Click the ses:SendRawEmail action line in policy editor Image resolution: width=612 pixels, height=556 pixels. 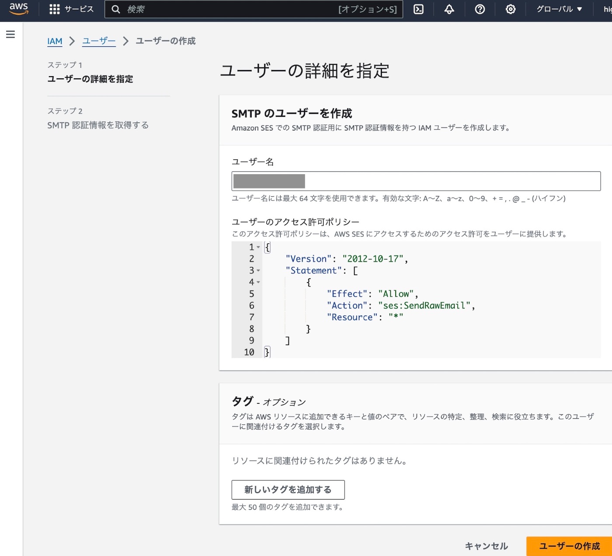tap(400, 306)
